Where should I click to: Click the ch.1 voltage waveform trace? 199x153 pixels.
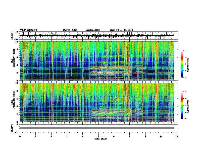[97, 35]
